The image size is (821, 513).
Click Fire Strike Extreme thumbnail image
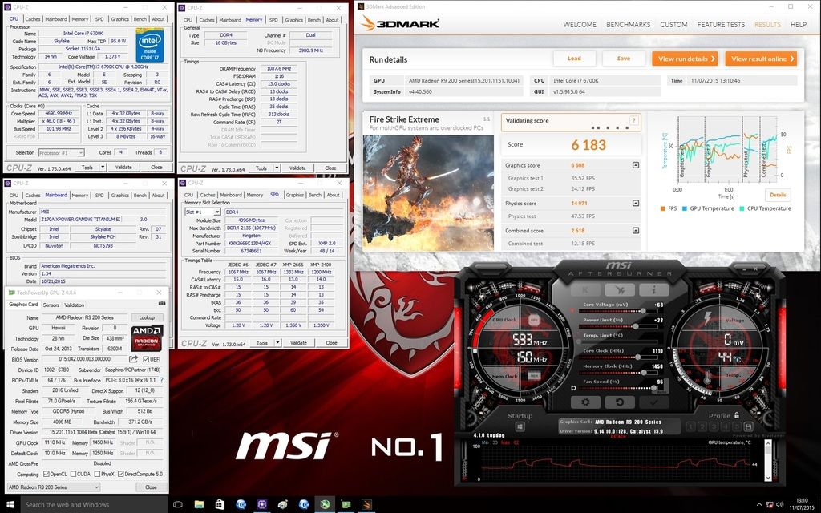(428, 192)
